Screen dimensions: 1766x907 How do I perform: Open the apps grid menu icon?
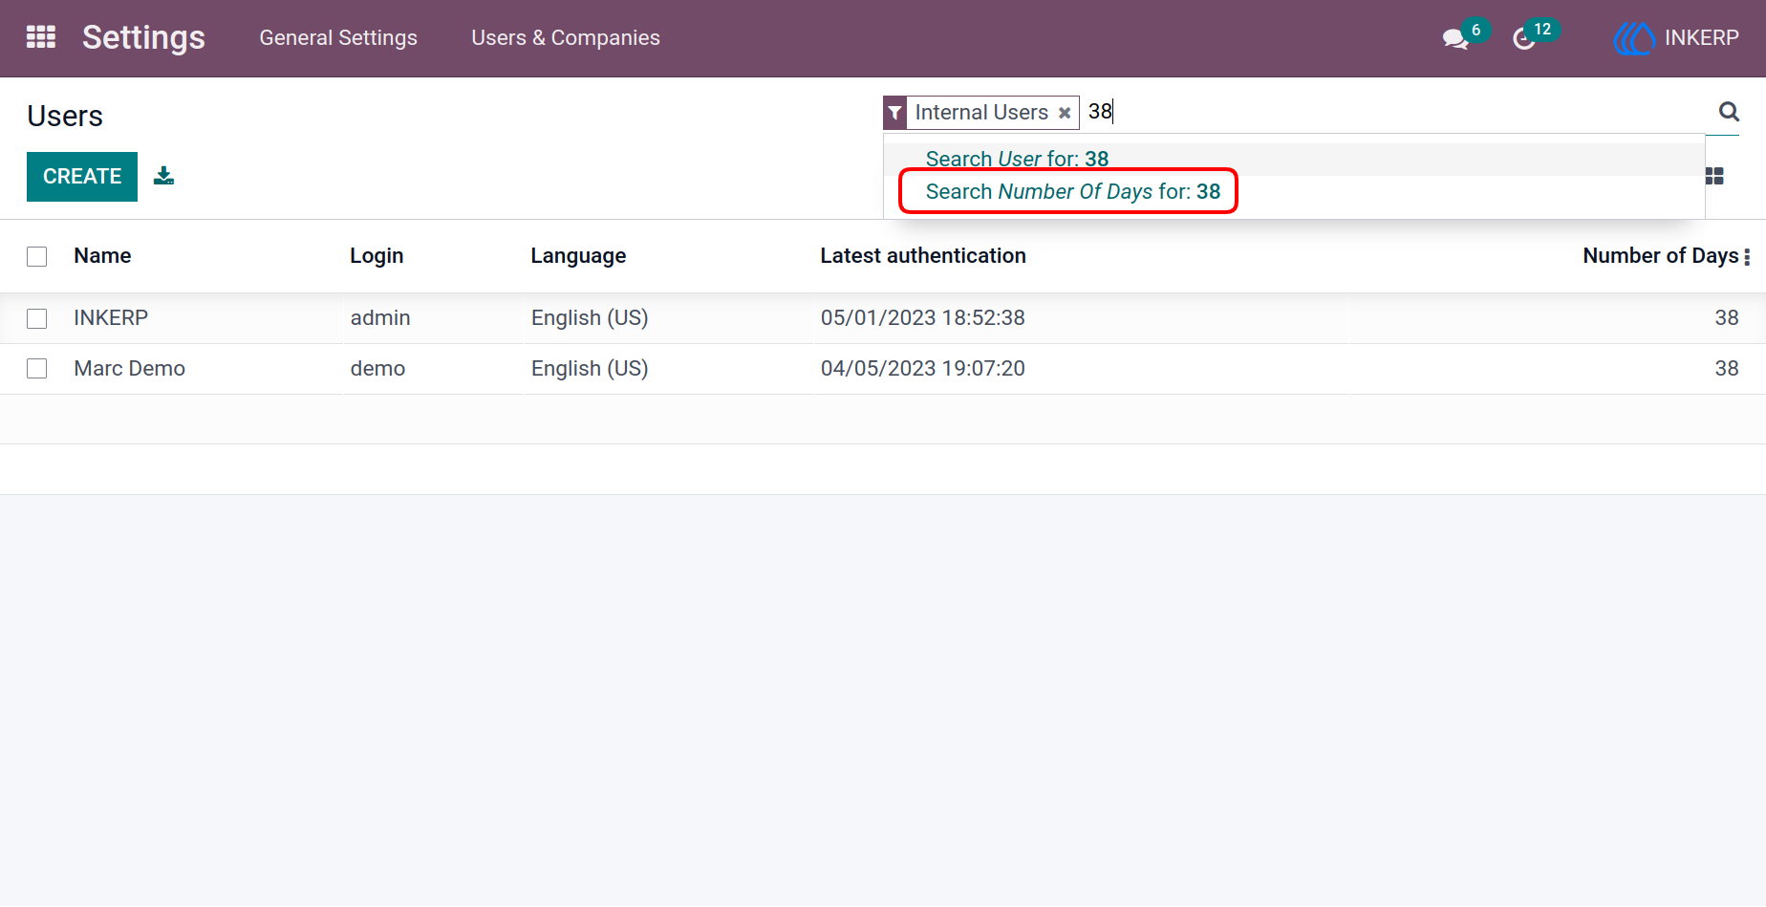(40, 37)
